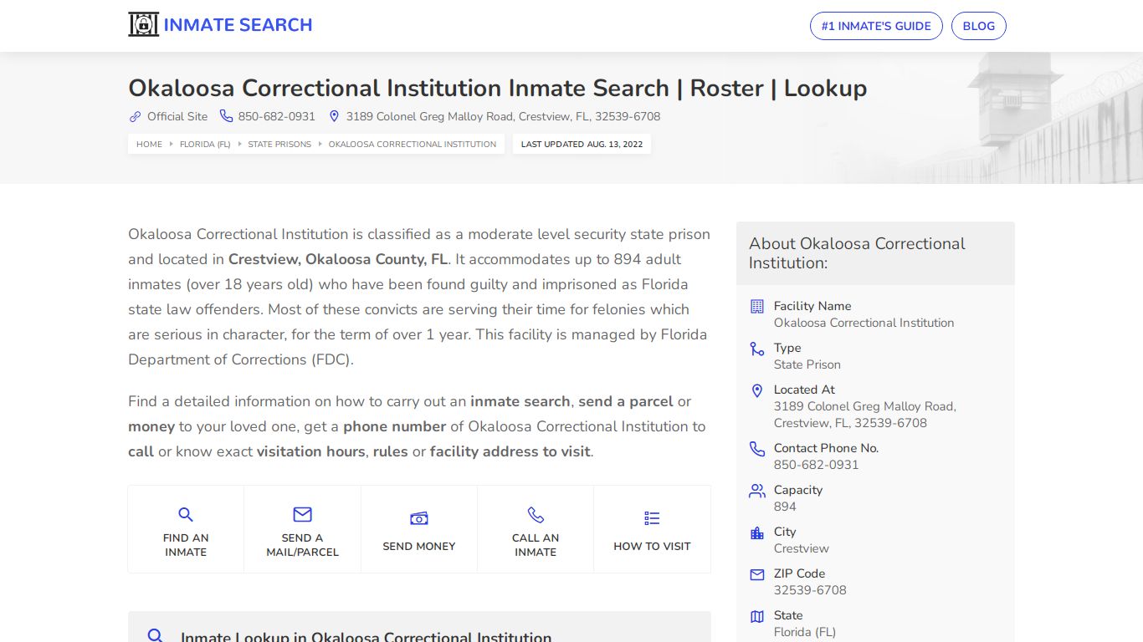The image size is (1143, 642).
Task: Click the city buildings icon next to City
Action: 757,532
